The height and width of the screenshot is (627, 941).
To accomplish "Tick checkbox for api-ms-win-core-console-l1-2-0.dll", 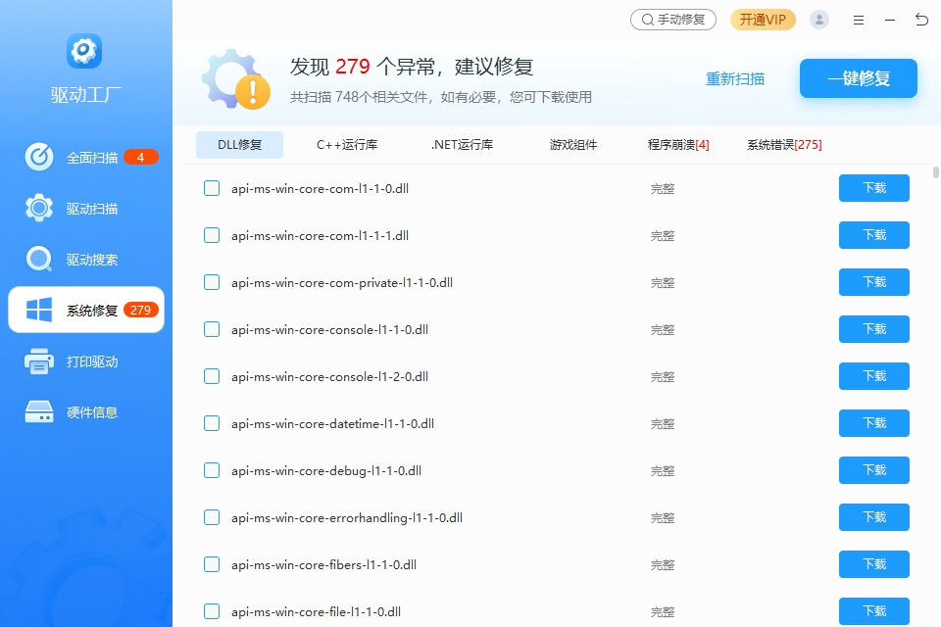I will pyautogui.click(x=212, y=376).
